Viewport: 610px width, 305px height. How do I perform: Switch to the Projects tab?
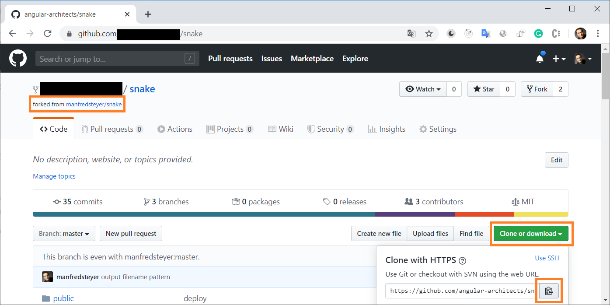[x=230, y=129]
